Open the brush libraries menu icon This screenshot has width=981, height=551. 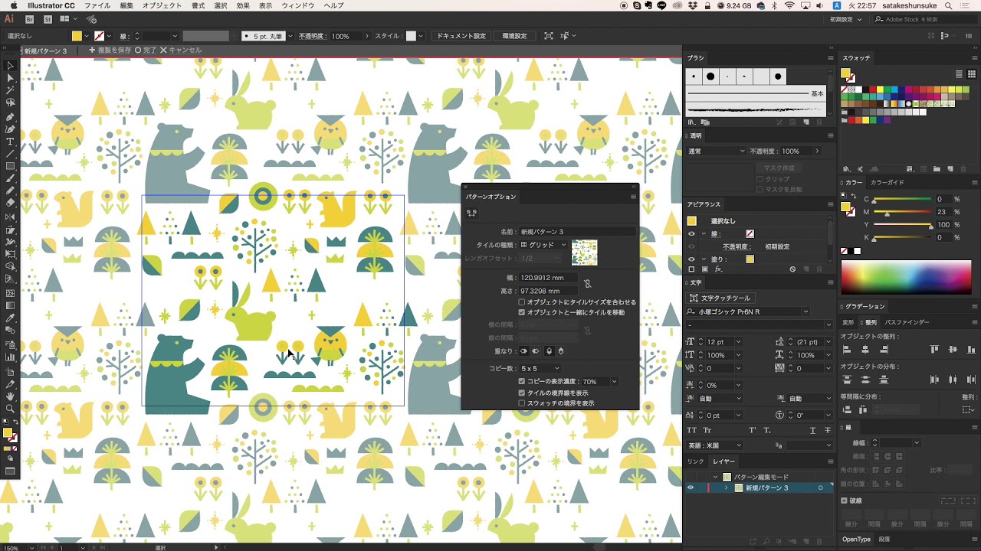point(691,122)
